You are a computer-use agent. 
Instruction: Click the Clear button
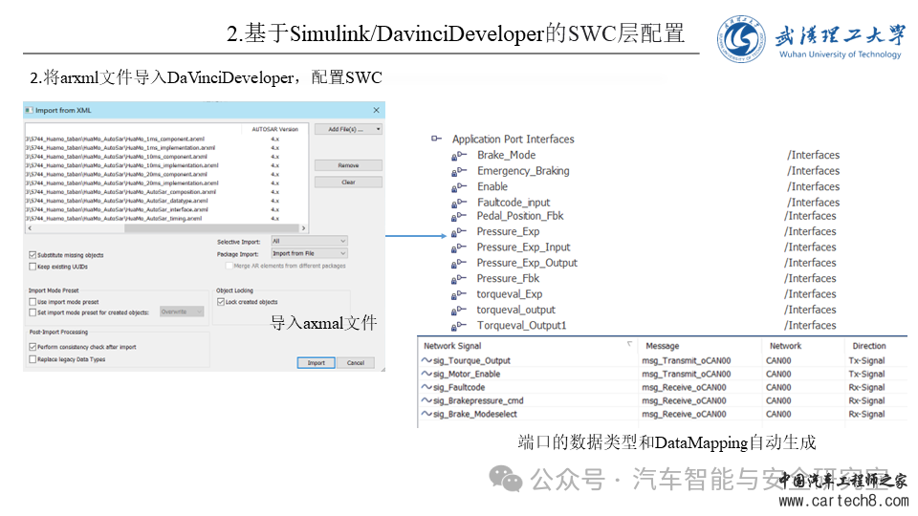[x=348, y=183]
